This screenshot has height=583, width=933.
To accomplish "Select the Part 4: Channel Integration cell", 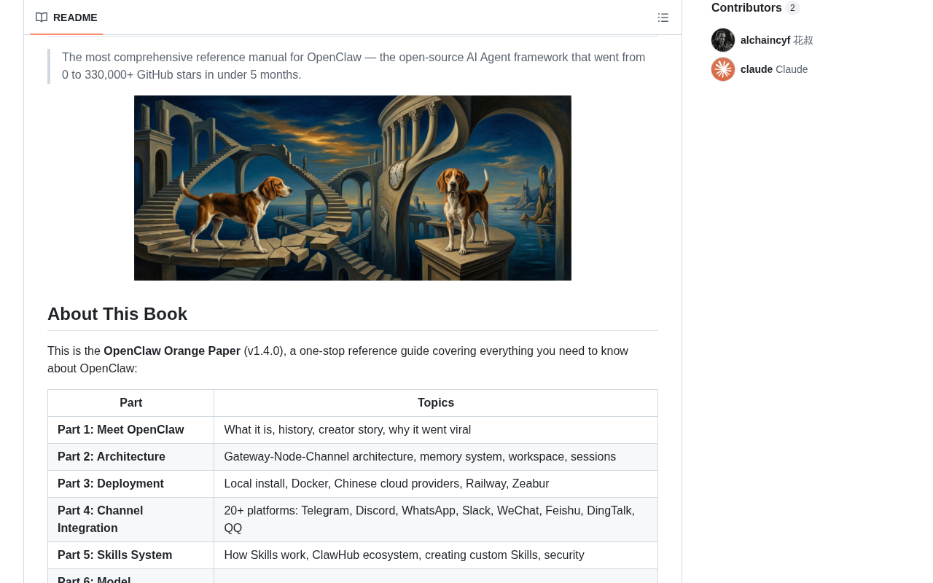I will click(131, 520).
